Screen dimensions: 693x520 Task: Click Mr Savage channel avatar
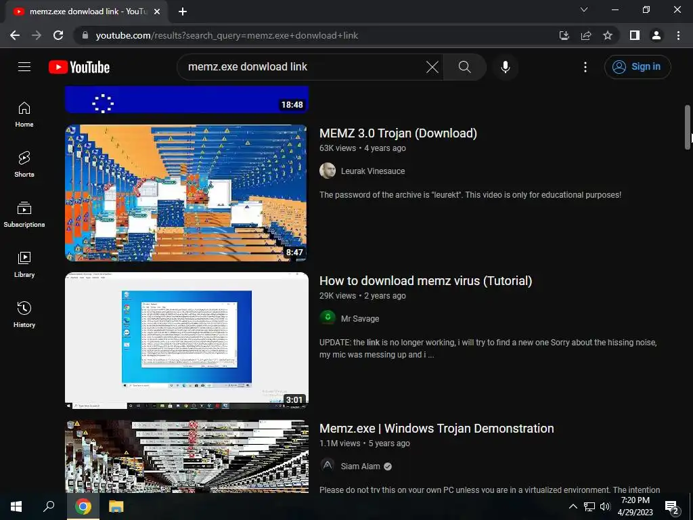pyautogui.click(x=328, y=318)
